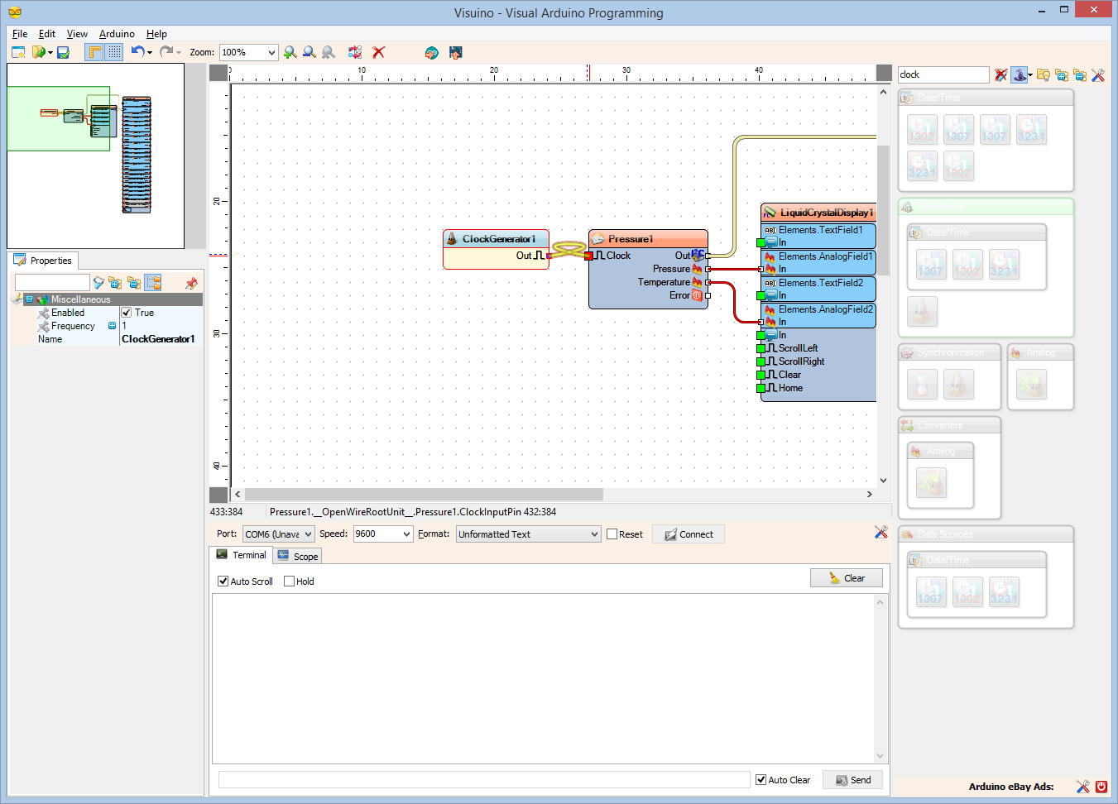This screenshot has height=804, width=1118.
Task: Click the Name value ClockGenerator1
Action: (x=158, y=339)
